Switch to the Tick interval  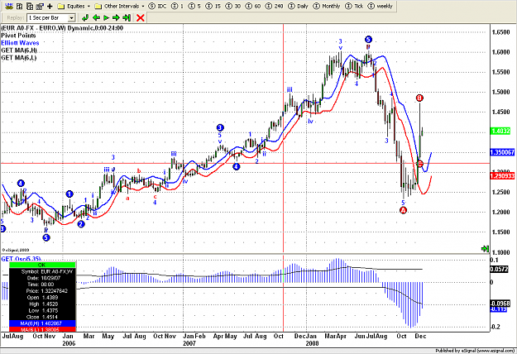[354, 6]
